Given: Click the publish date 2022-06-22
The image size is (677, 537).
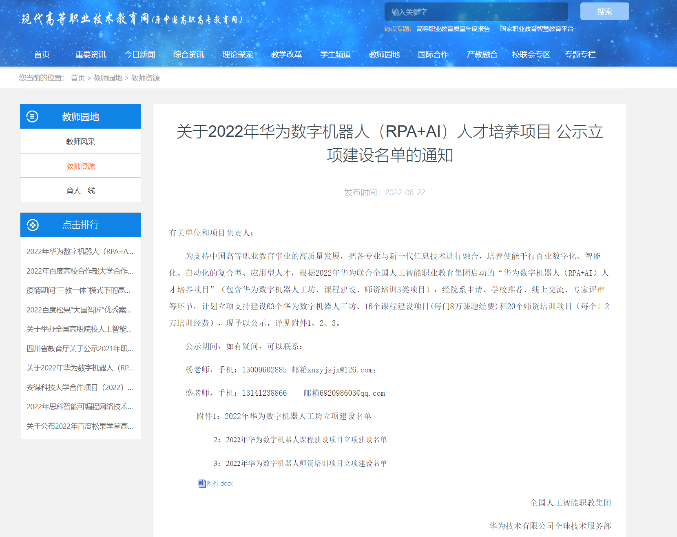Looking at the screenshot, I should (405, 192).
